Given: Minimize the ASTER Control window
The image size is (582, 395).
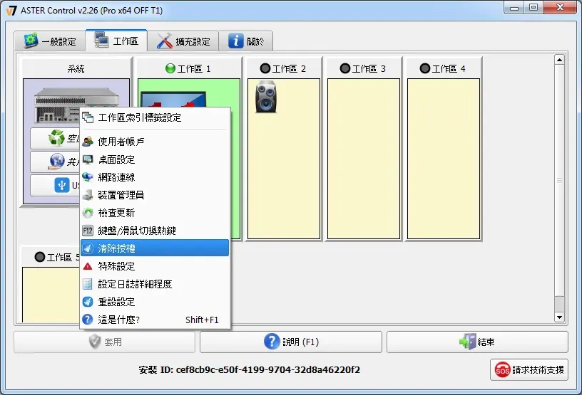Looking at the screenshot, I should click(514, 7).
